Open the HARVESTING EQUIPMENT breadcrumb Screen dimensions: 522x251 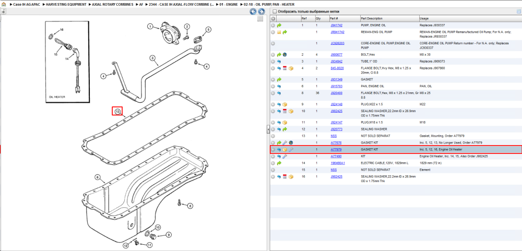66,5
